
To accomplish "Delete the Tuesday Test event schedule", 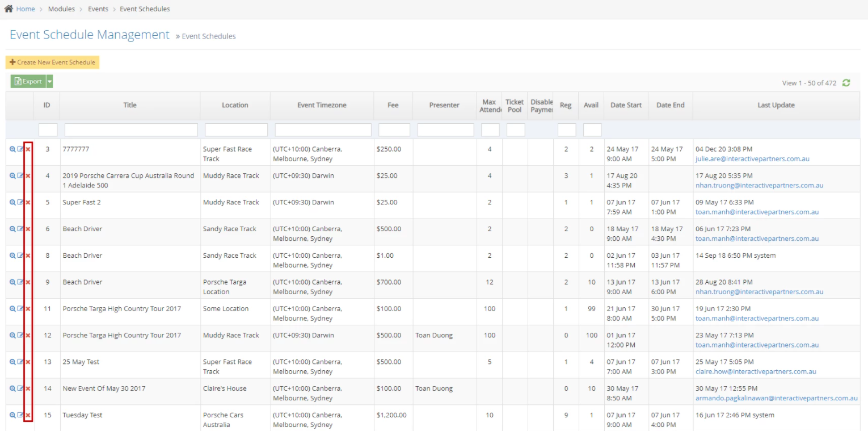I will (28, 416).
